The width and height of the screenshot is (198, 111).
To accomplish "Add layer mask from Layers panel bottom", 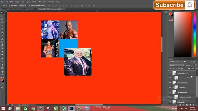I will [x=180, y=105].
